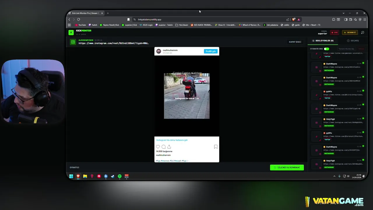Click "Instagram'da tekrar izle" on video
373x210 pixels.
pyautogui.click(x=186, y=98)
